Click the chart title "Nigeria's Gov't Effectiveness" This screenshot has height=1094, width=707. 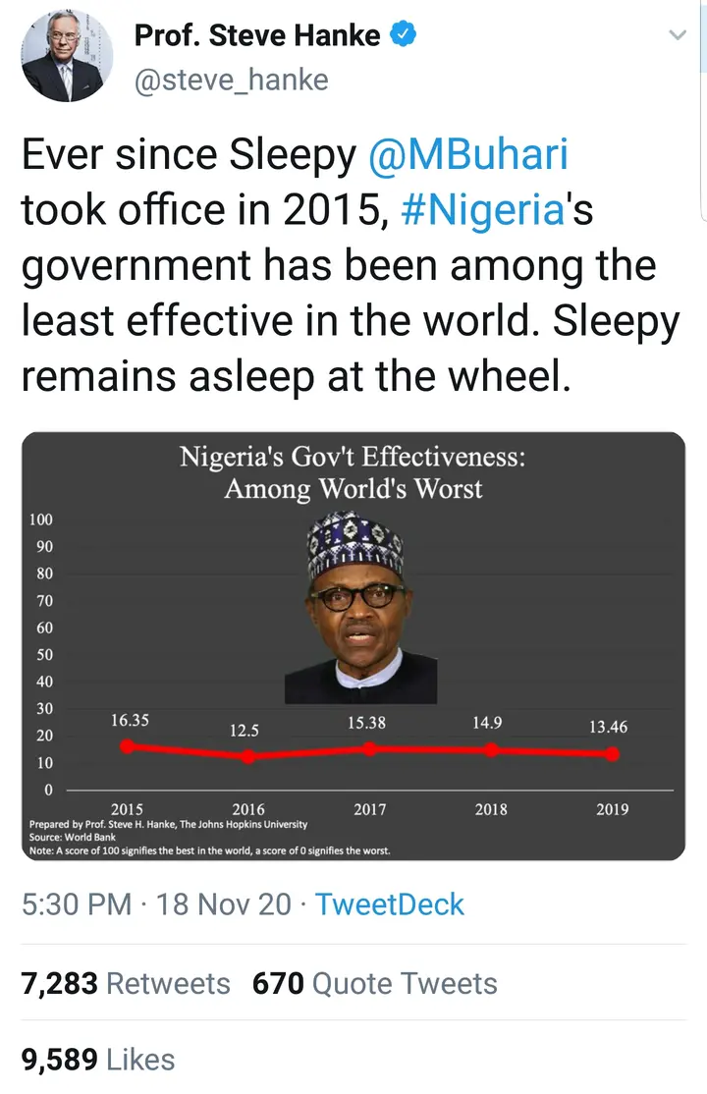tap(353, 458)
